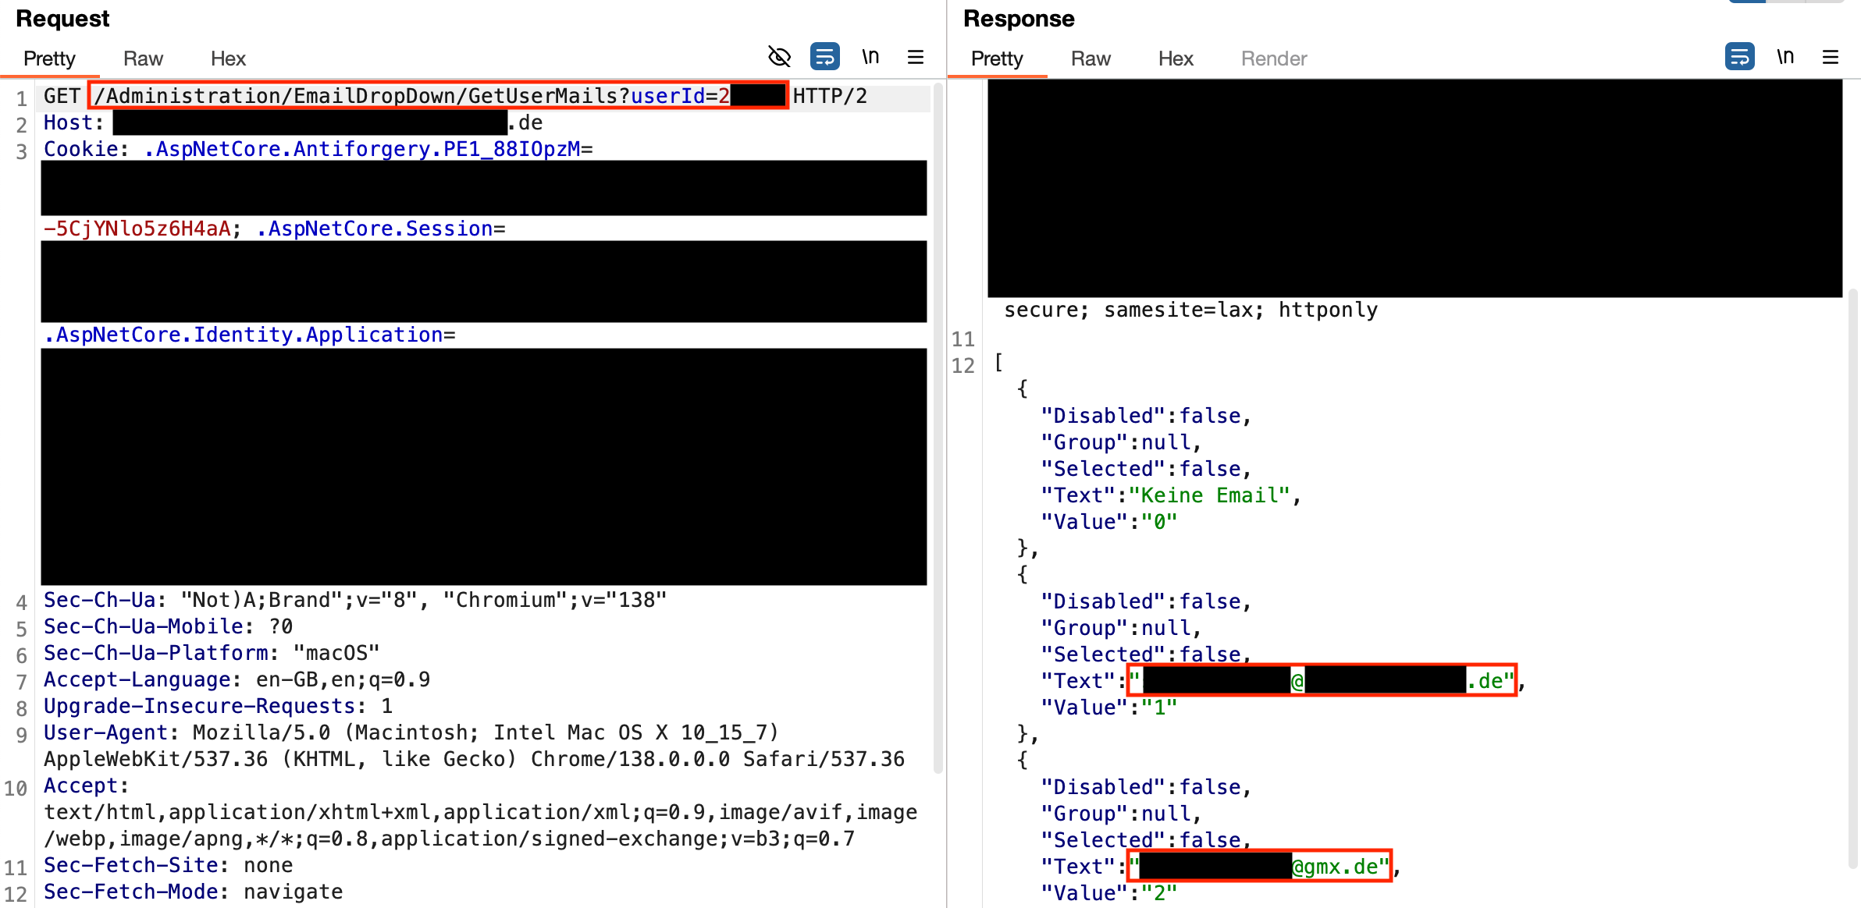Open the Response Hex view
Screen dimensions: 1861x908
click(1175, 58)
